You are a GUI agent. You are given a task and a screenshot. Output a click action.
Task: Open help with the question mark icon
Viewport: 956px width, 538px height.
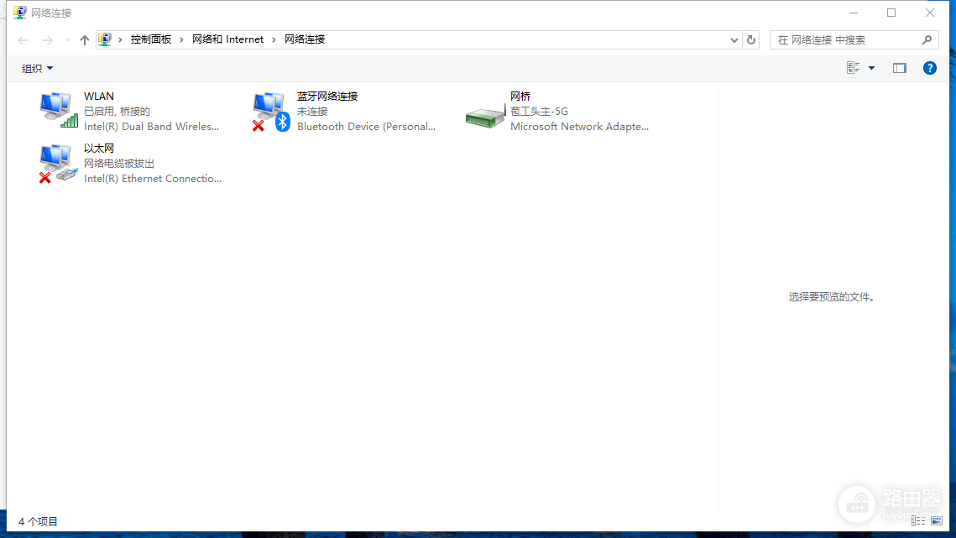point(929,68)
